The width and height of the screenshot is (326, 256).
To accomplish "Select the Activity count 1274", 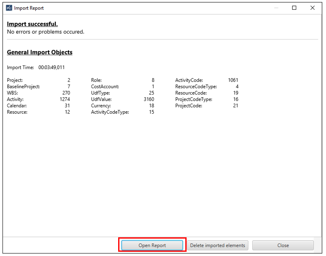I will coord(65,99).
